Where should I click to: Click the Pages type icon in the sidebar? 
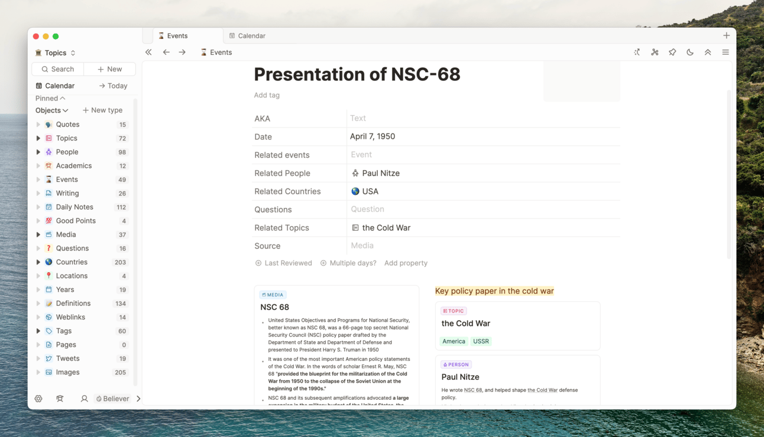coord(48,345)
